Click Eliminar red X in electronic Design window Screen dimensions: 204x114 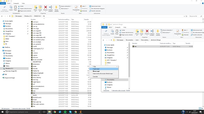[x=147, y=31]
